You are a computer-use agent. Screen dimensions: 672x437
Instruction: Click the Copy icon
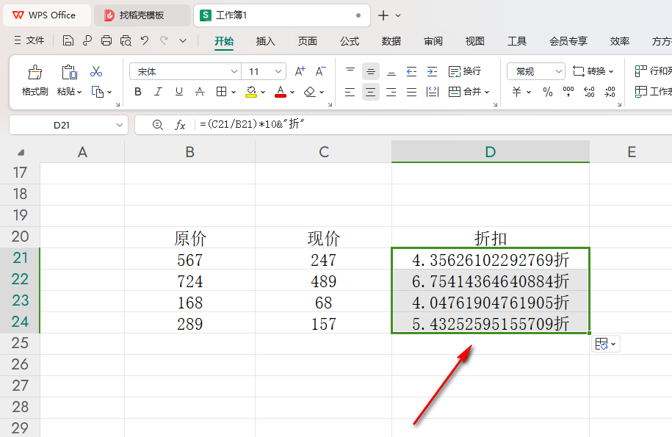click(98, 92)
